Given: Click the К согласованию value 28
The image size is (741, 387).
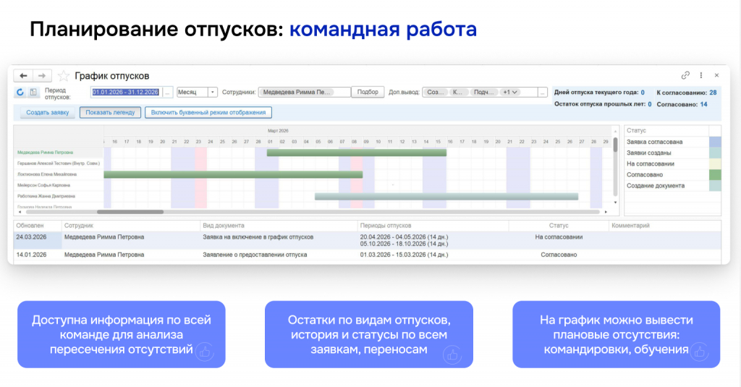Looking at the screenshot, I should click(713, 93).
